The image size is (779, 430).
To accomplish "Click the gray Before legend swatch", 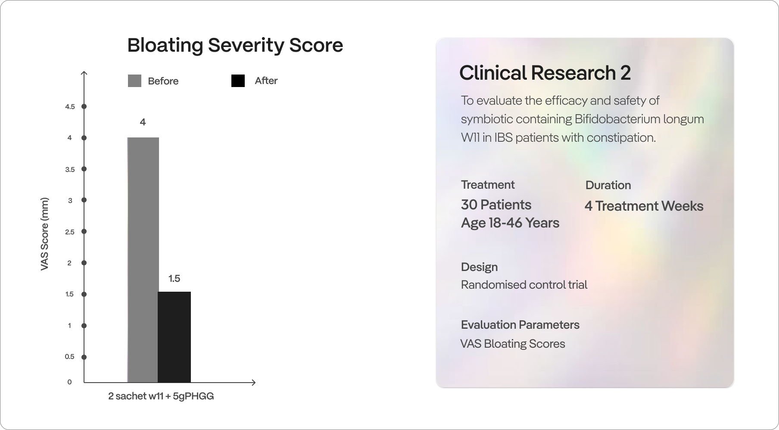I will (x=134, y=81).
